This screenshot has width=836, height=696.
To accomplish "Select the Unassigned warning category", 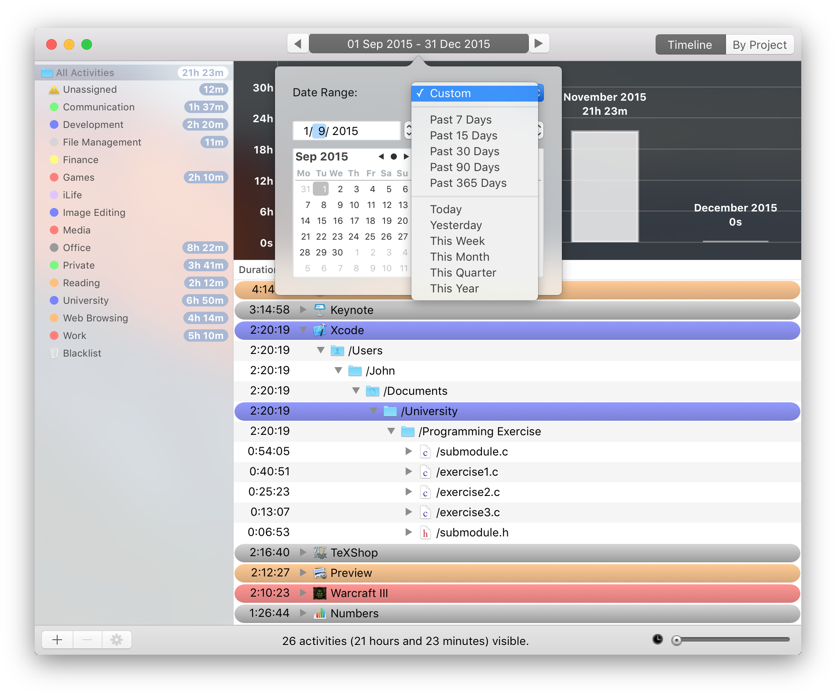I will [134, 89].
